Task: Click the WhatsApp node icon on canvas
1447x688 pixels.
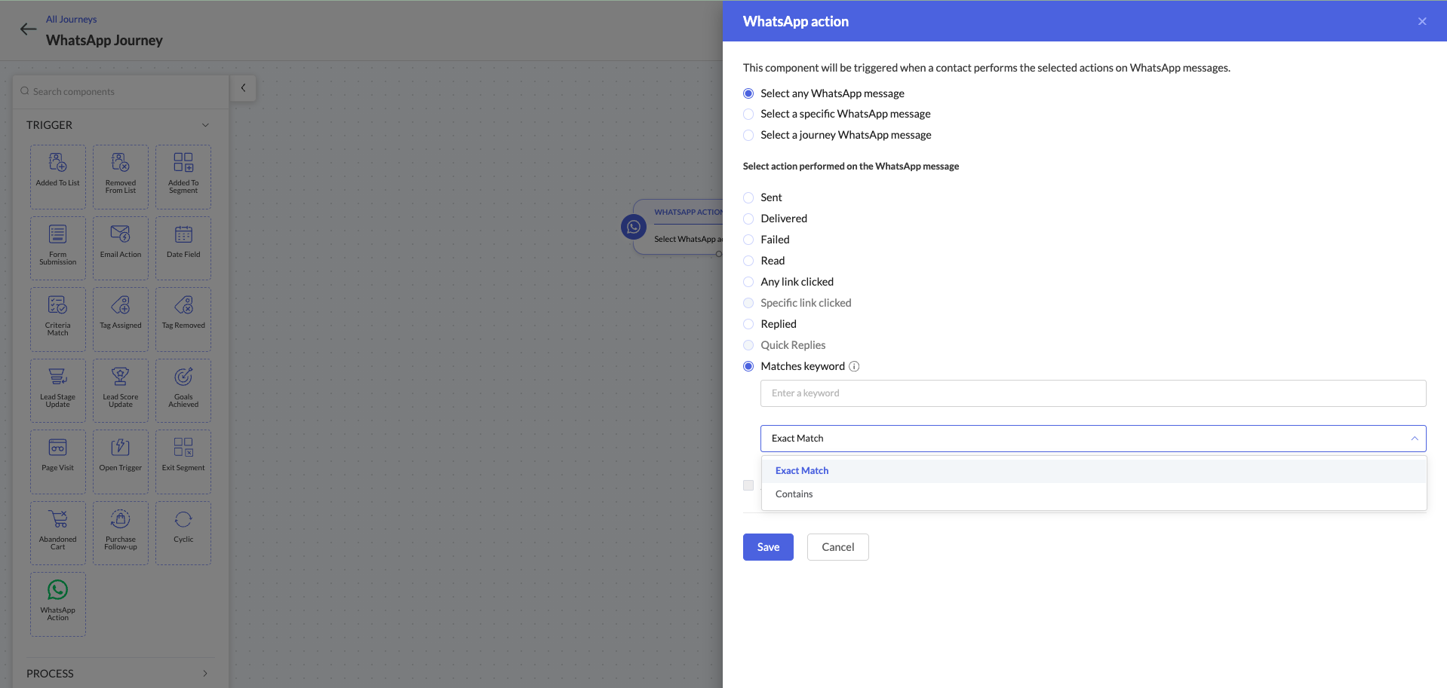Action: pos(634,226)
